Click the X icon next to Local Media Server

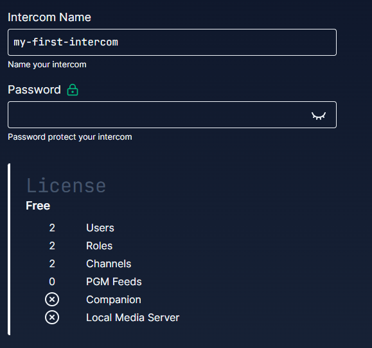52,317
